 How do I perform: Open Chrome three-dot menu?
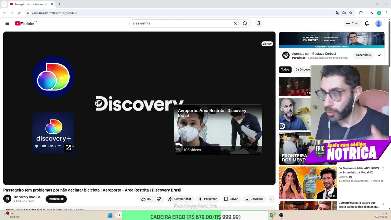(x=386, y=13)
